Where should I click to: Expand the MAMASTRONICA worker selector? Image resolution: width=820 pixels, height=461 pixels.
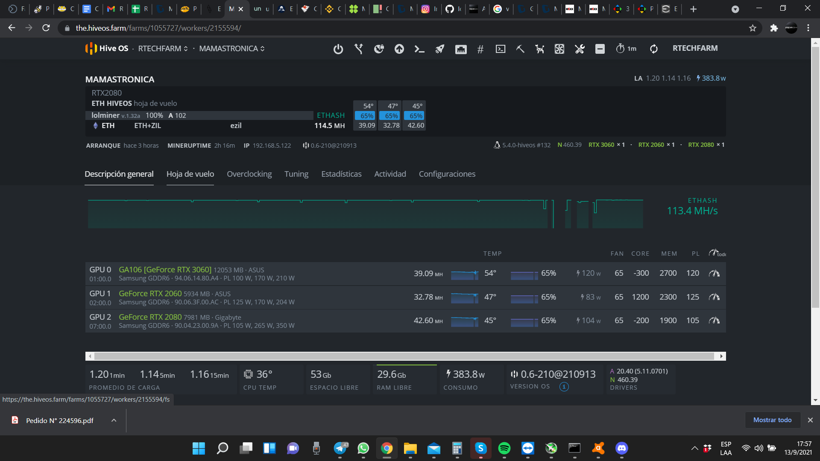tap(232, 49)
